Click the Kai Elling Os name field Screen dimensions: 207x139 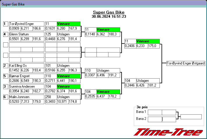coord(27,66)
